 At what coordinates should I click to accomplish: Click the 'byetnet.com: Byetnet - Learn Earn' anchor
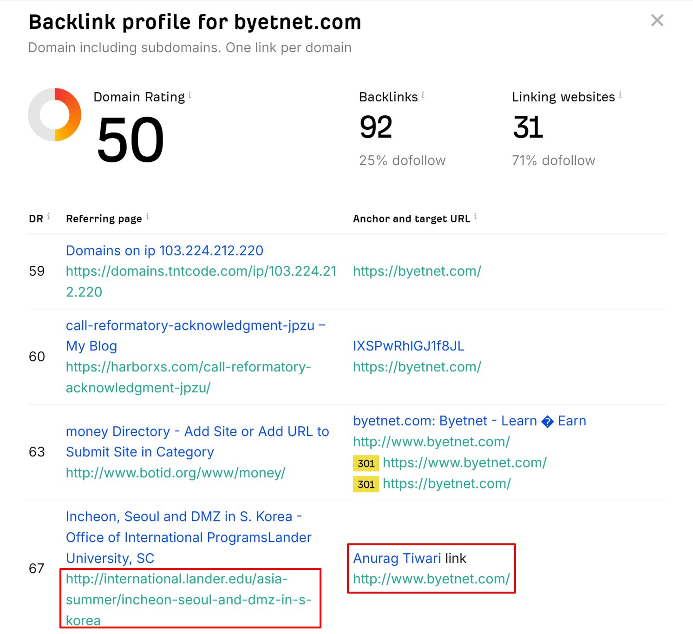click(x=470, y=421)
